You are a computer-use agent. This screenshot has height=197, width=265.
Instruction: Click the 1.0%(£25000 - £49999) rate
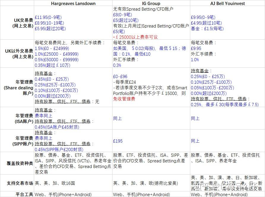point(57,54)
